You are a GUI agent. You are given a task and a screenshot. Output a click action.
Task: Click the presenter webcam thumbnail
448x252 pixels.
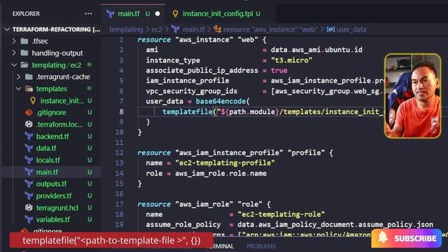click(x=412, y=96)
